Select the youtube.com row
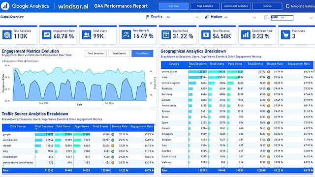This screenshot has width=315, height=177. tap(78, 140)
